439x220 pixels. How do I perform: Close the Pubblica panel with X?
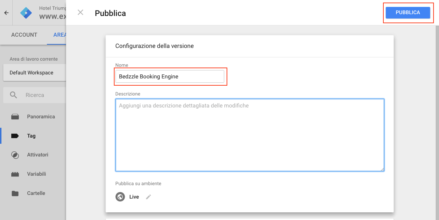coord(80,12)
